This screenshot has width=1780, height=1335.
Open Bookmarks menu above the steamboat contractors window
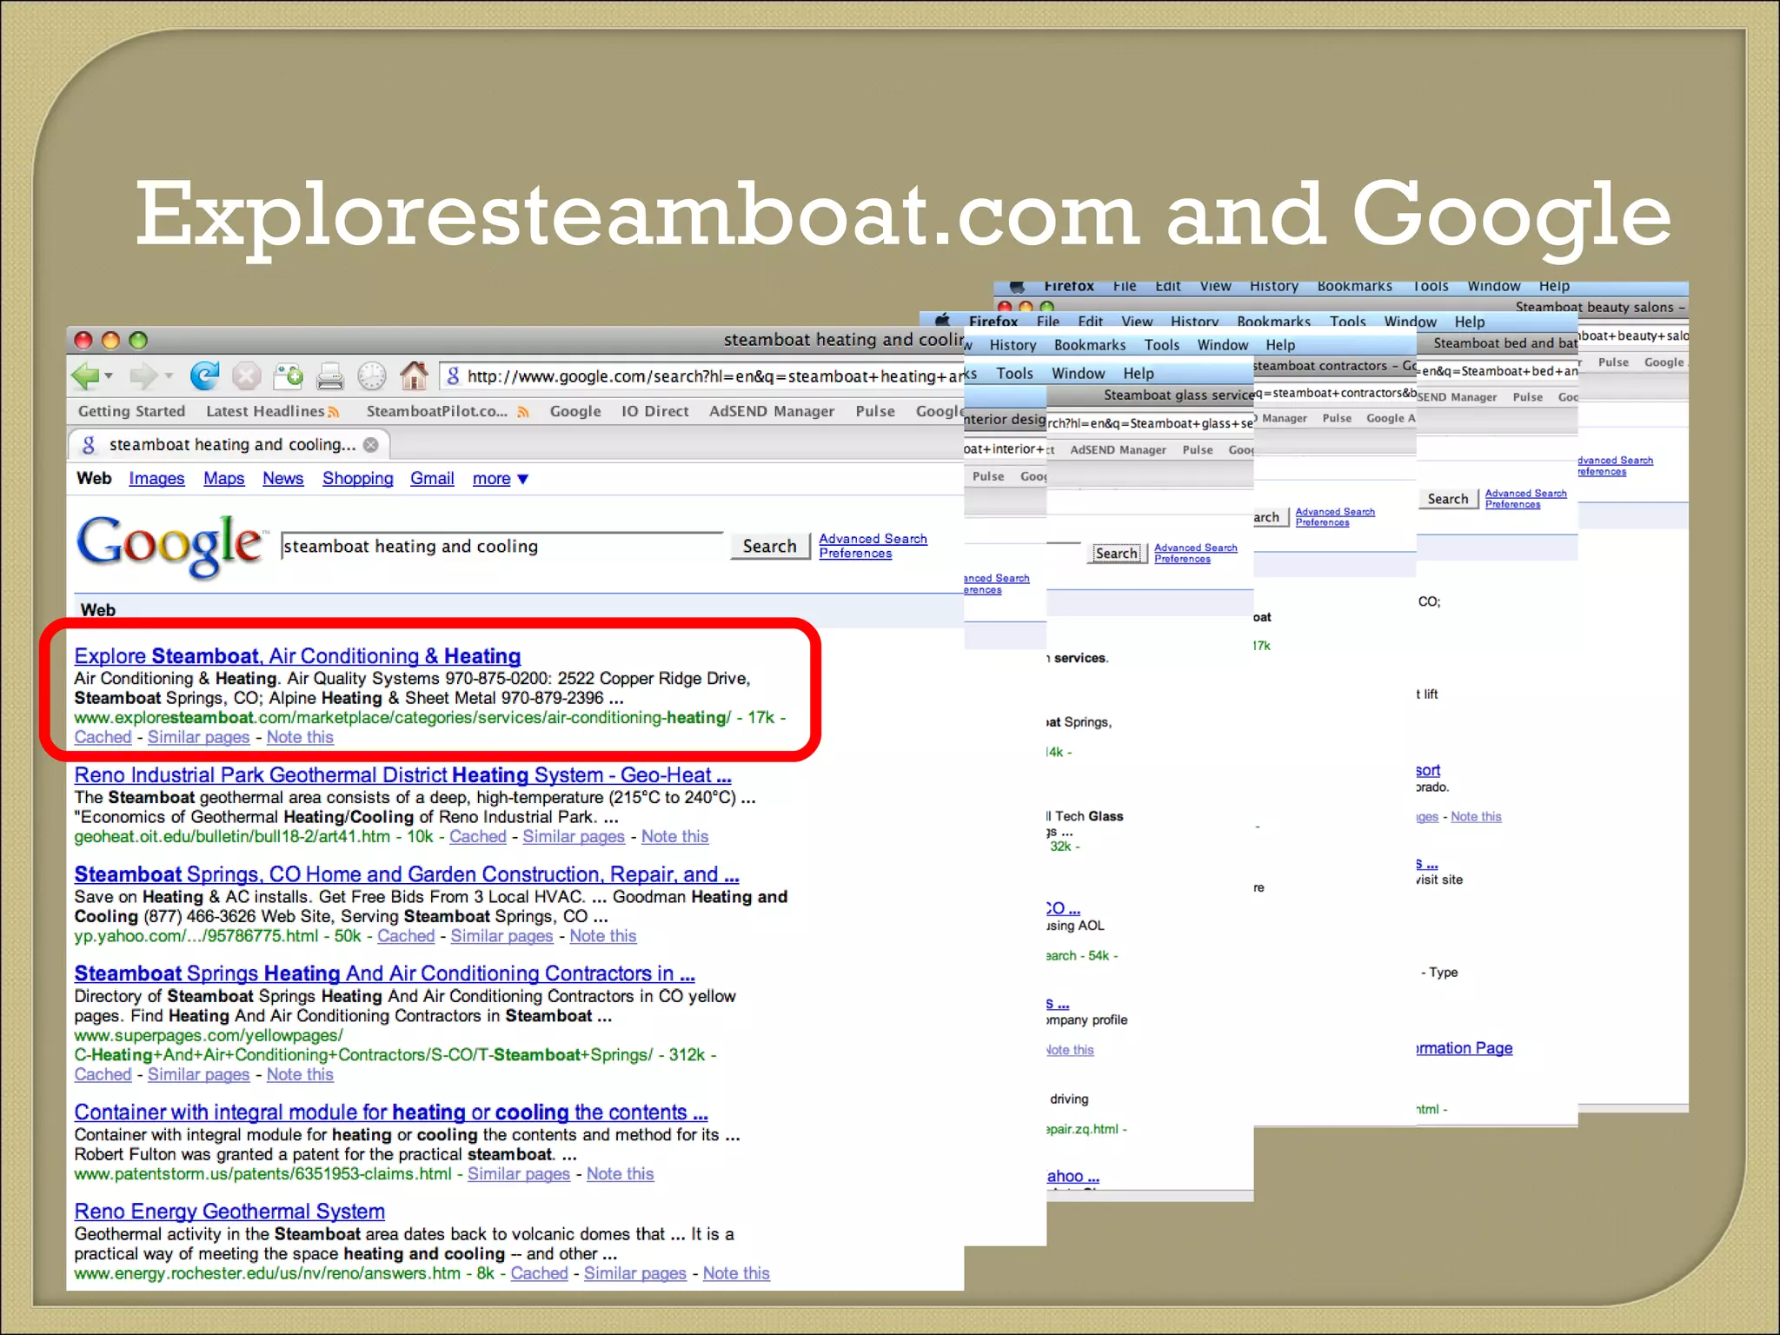pyautogui.click(x=1089, y=345)
